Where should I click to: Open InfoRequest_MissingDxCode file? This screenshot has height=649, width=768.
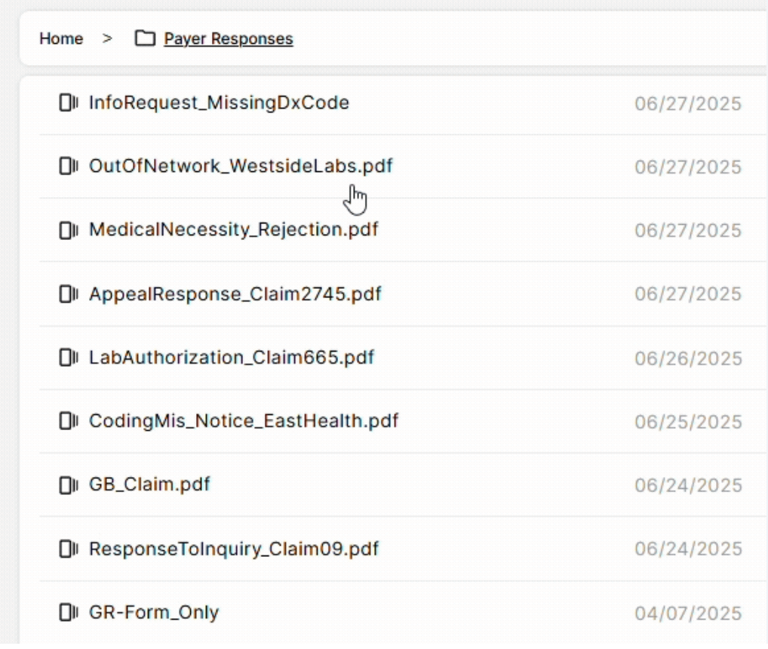(x=219, y=103)
